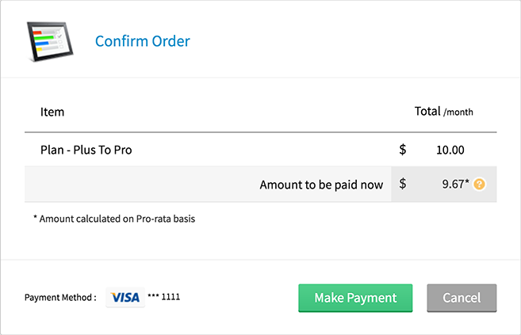Click the orange question mark help icon
The width and height of the screenshot is (521, 335).
click(479, 184)
